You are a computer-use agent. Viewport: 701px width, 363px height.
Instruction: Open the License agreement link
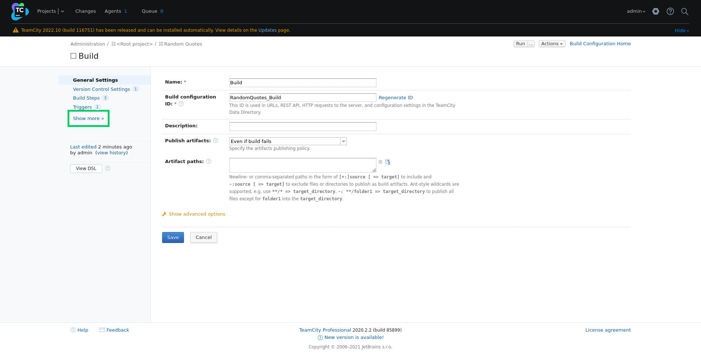(608, 330)
